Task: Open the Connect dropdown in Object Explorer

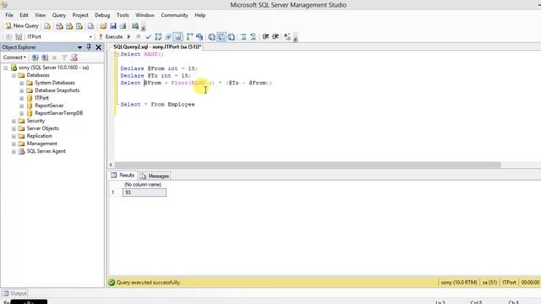Action: (x=14, y=57)
